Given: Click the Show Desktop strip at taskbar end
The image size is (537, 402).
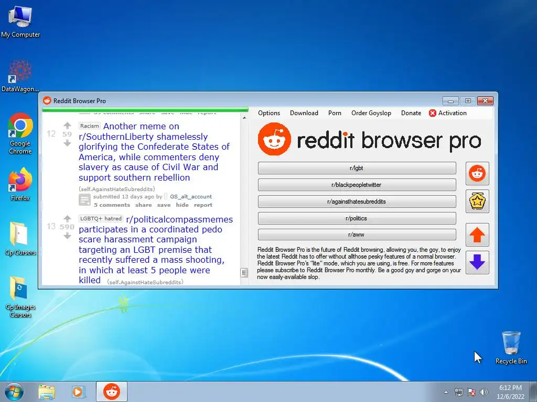Looking at the screenshot, I should [x=533, y=392].
